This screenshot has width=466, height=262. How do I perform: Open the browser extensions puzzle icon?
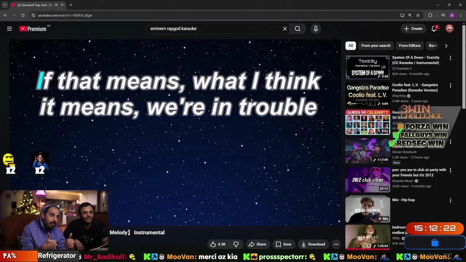click(430, 15)
